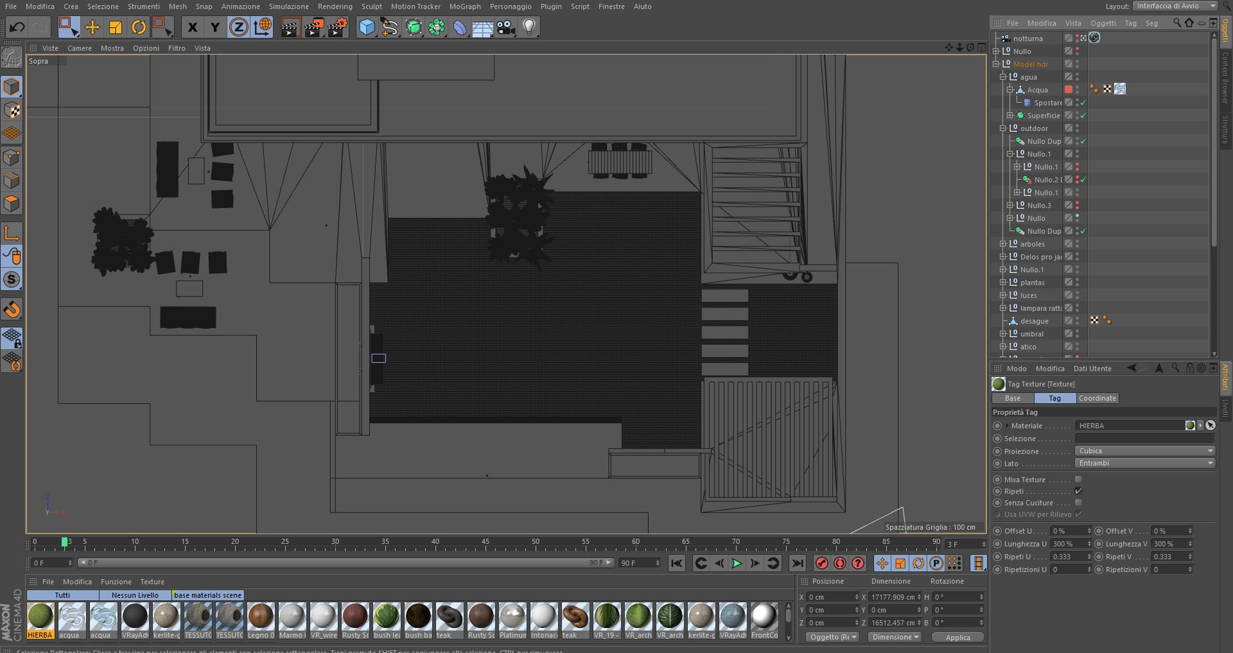Switch to Polygons mode
The height and width of the screenshot is (653, 1233).
click(x=12, y=204)
